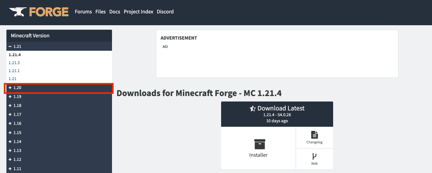Click the '10 days ago' text
The height and width of the screenshot is (173, 432).
pos(277,121)
